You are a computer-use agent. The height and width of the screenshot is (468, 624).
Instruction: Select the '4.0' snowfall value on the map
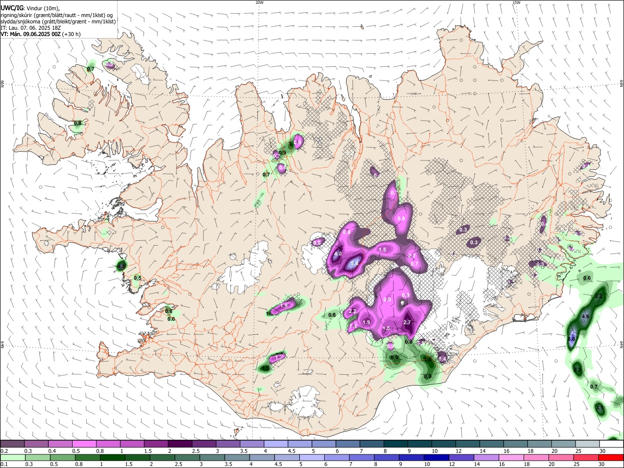[337, 254]
